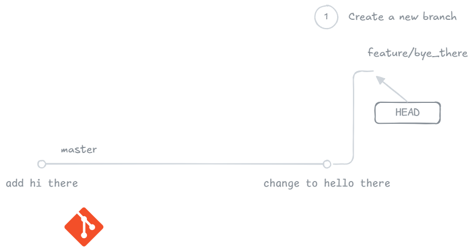Click the step number 1 circle
The image size is (473, 252).
click(326, 17)
